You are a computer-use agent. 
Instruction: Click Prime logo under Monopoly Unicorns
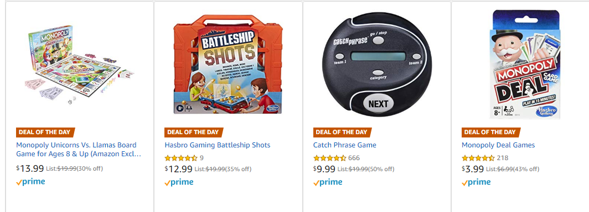(x=31, y=182)
